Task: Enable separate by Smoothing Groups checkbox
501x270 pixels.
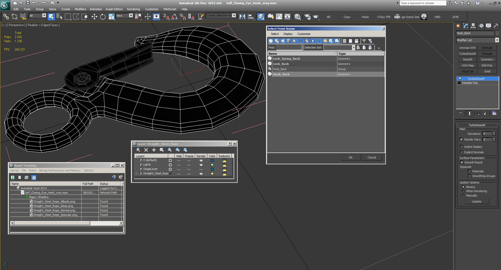Action: [x=469, y=176]
